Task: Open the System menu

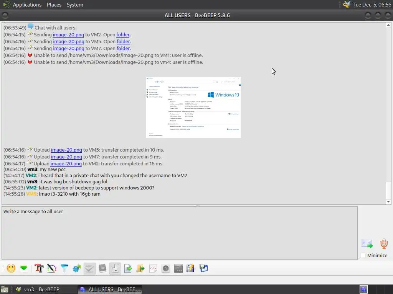Action: [x=75, y=5]
